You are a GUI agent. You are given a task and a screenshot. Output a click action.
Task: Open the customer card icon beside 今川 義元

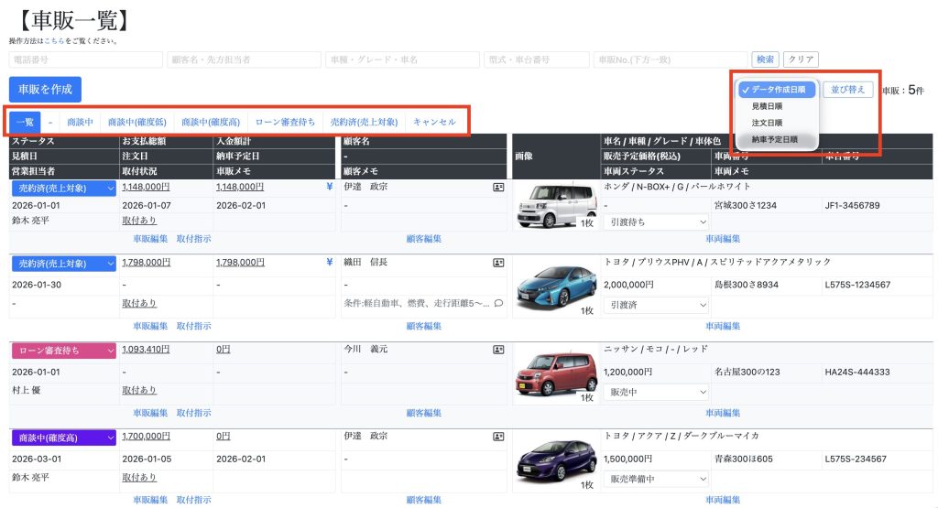point(498,349)
